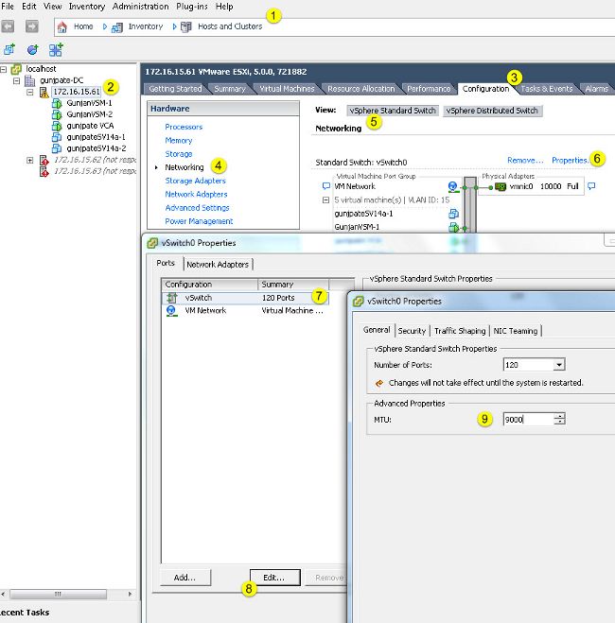The height and width of the screenshot is (623, 615).
Task: Click the Home icon in breadcrumb
Action: pos(62,27)
